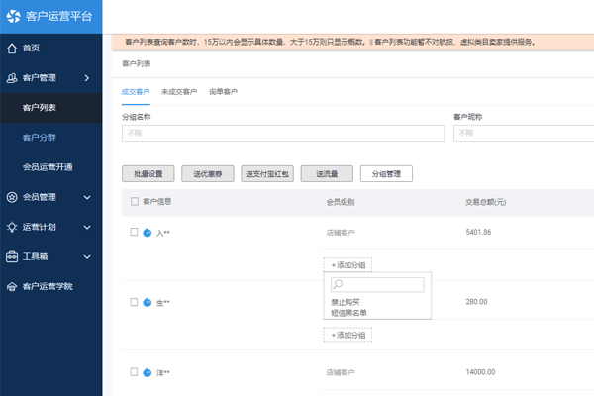
Task: Collapse the 客户管理 menu chevron
Action: coord(87,77)
